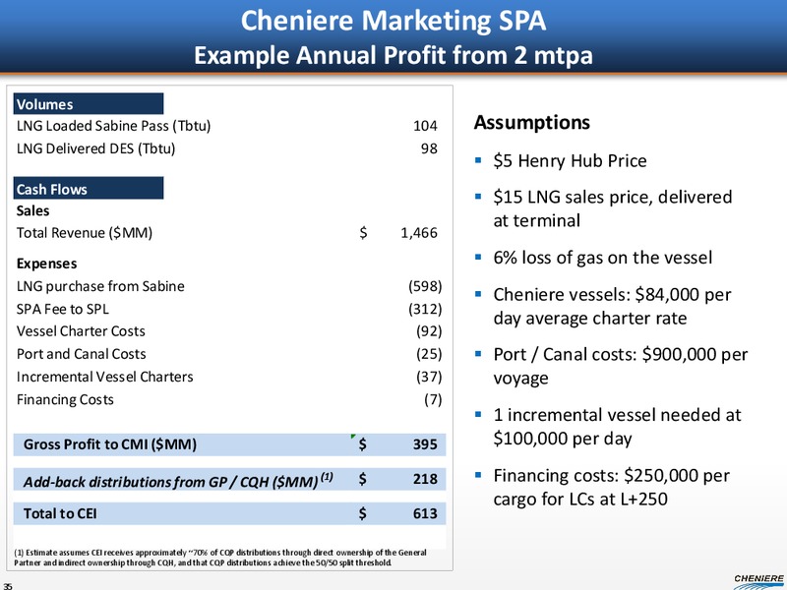Click the (92) vessel charter value

click(429, 331)
